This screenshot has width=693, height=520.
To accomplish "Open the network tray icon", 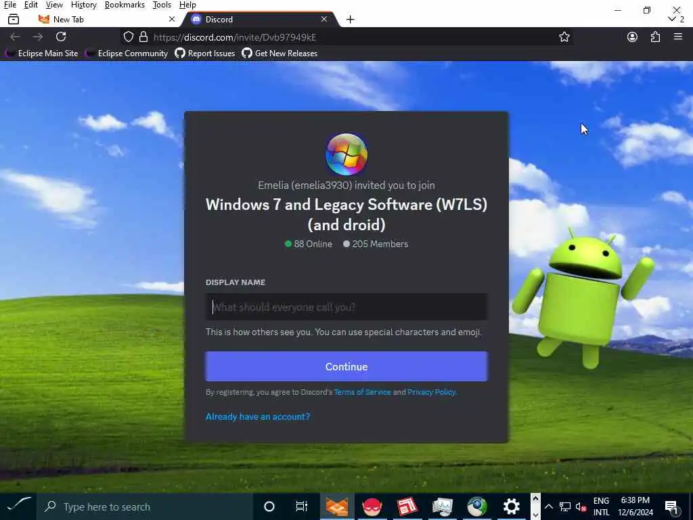I will pyautogui.click(x=565, y=506).
